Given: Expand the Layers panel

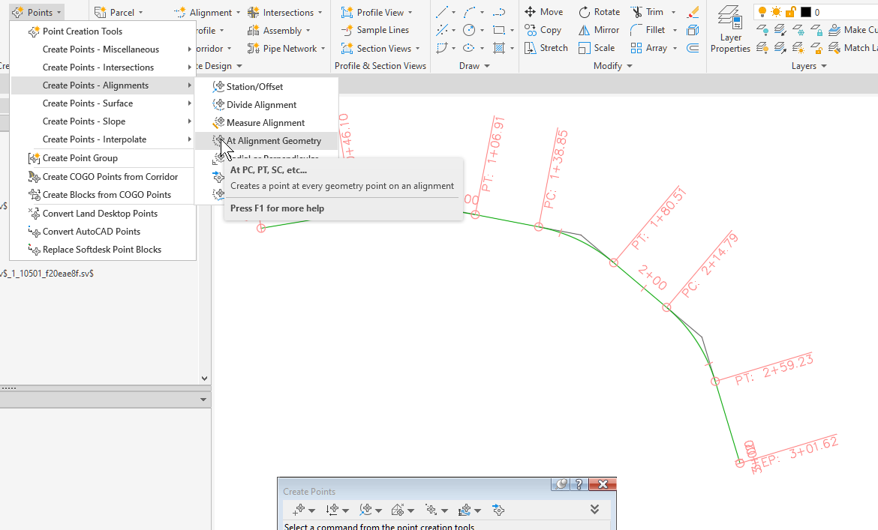Looking at the screenshot, I should click(x=807, y=65).
